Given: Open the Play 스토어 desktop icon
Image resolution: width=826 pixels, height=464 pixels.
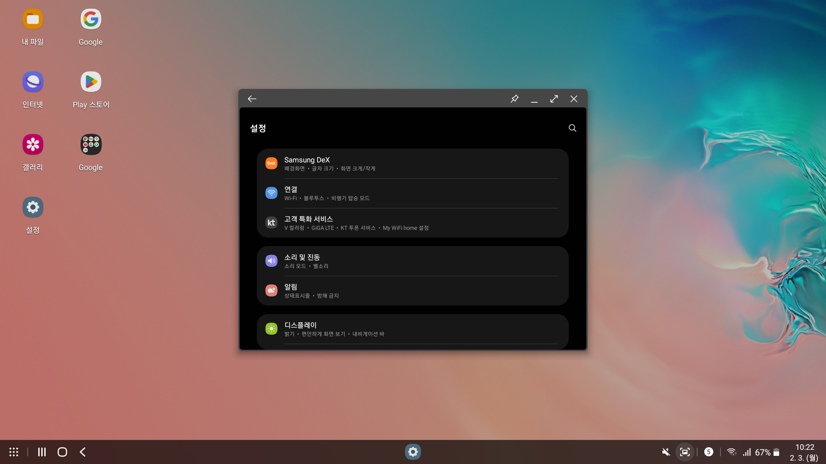Looking at the screenshot, I should (x=91, y=82).
